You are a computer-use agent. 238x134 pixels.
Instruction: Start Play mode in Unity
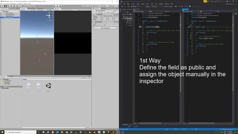pyautogui.click(x=55, y=6)
